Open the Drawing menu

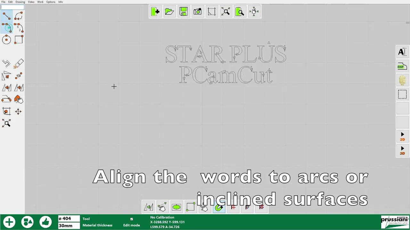[20, 2]
